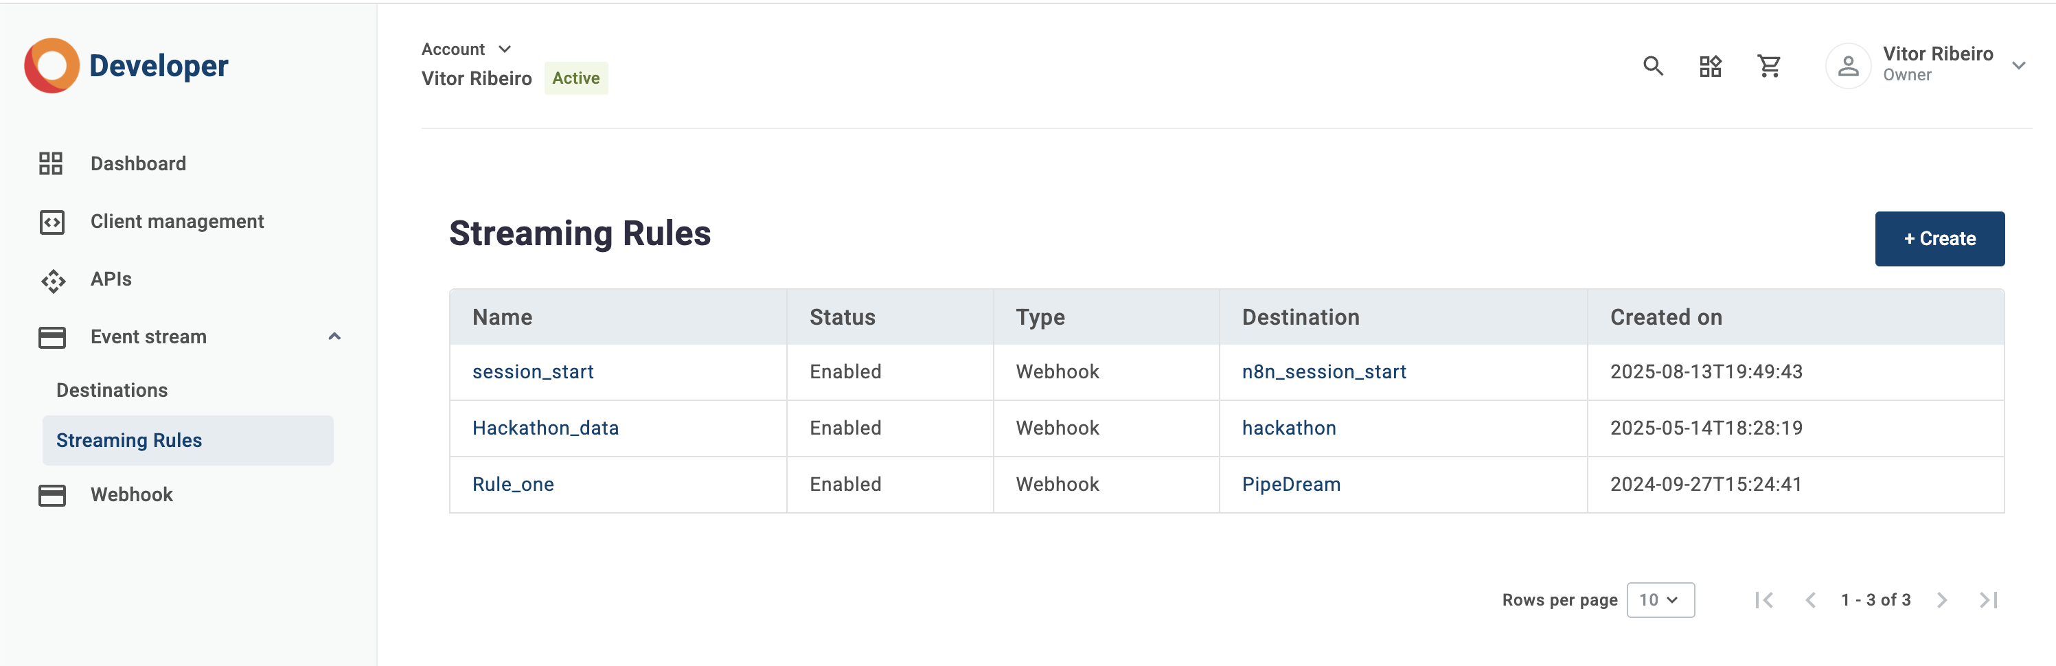This screenshot has width=2056, height=666.
Task: Open the shopping cart icon
Action: click(1769, 66)
